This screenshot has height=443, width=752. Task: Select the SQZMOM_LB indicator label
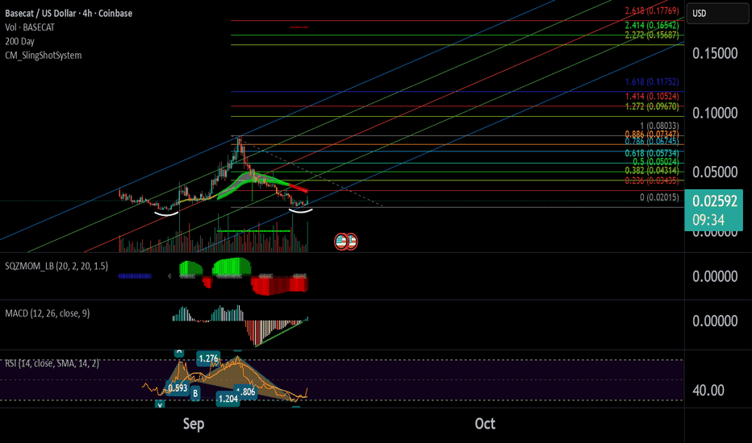pyautogui.click(x=56, y=266)
